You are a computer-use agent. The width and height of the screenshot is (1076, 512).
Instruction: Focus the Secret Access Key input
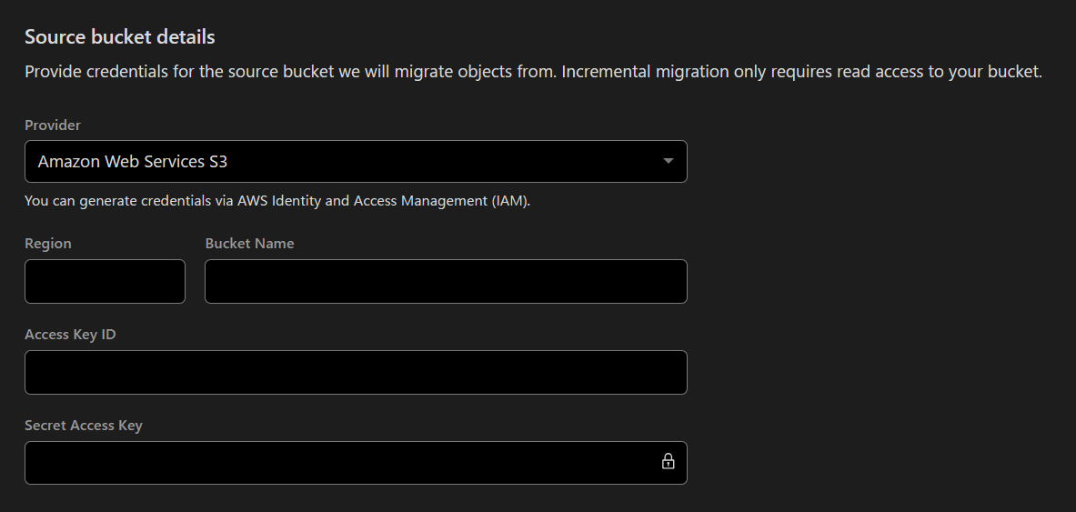(x=337, y=463)
